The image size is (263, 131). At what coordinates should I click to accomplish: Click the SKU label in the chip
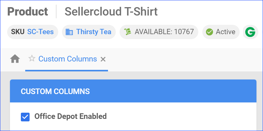tap(18, 32)
